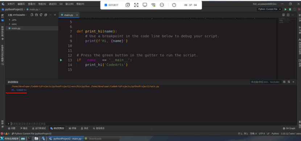
Task: Click the editor preview icon at top right
Action: pos(284,15)
